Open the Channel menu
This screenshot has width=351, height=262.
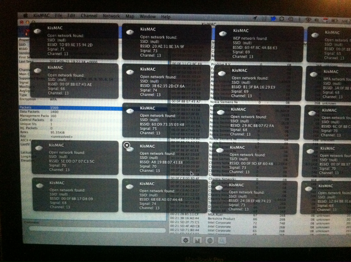click(x=89, y=16)
